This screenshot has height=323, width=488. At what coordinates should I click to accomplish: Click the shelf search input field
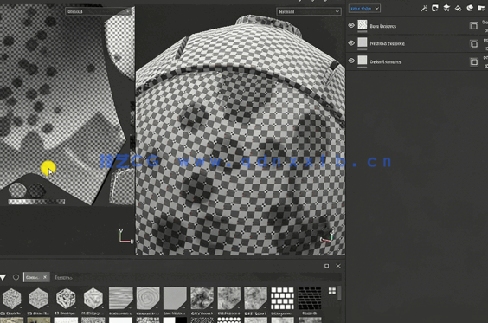click(196, 277)
